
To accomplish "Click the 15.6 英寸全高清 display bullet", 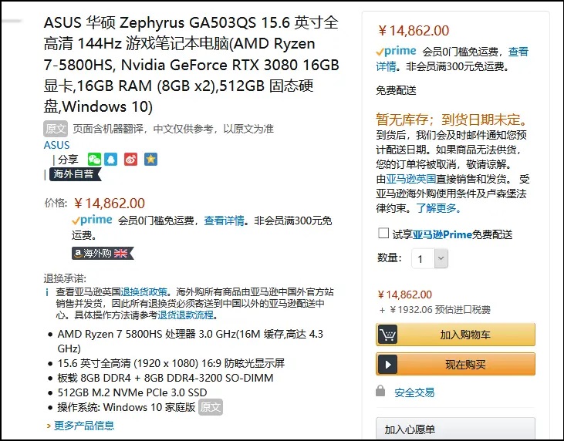I will (x=171, y=363).
